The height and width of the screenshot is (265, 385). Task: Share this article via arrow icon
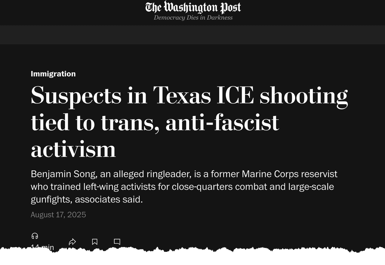72,242
